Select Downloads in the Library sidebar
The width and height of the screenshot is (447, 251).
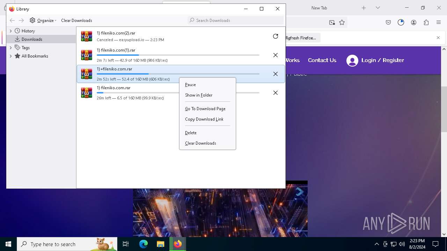(x=41, y=39)
